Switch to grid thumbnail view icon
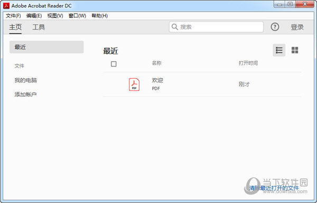The height and width of the screenshot is (203, 317). (295, 50)
